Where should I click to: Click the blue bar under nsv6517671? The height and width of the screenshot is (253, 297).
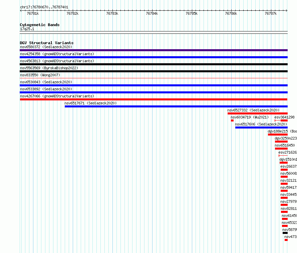pos(176,106)
